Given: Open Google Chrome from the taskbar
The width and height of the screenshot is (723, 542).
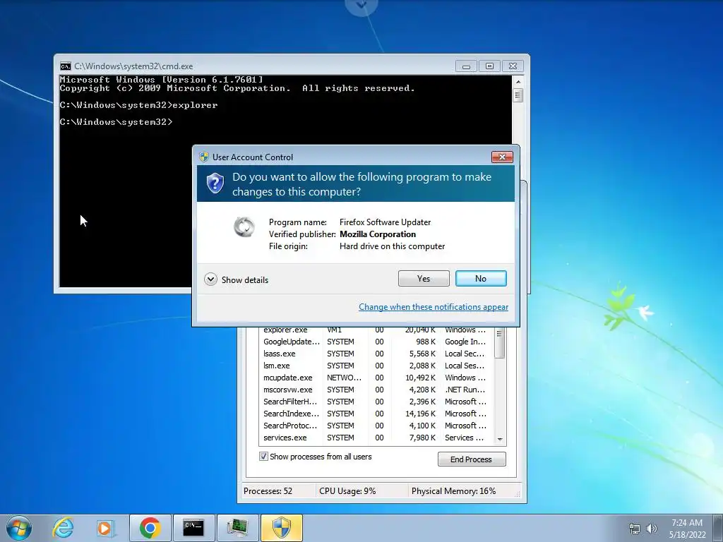Looking at the screenshot, I should pyautogui.click(x=150, y=528).
